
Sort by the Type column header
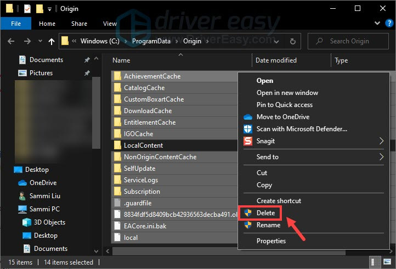(341, 60)
